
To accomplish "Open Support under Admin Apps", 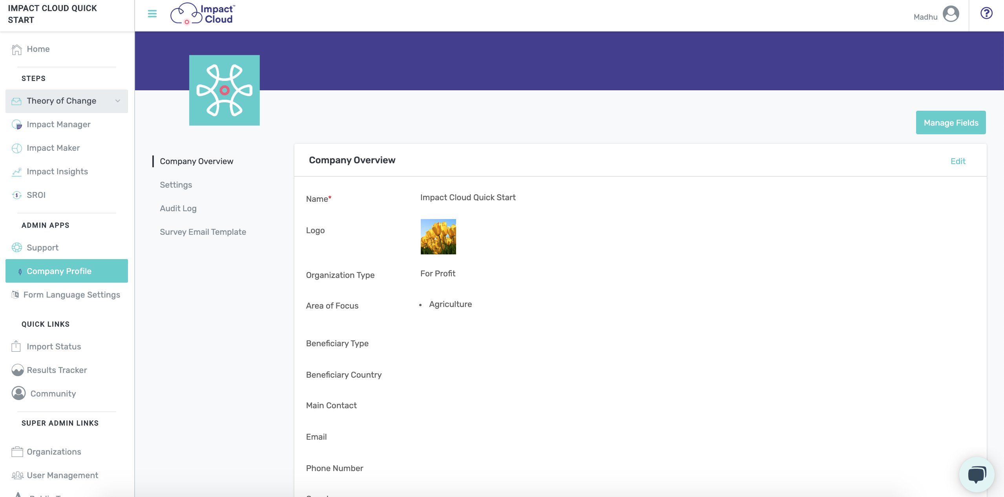I will coord(67,248).
